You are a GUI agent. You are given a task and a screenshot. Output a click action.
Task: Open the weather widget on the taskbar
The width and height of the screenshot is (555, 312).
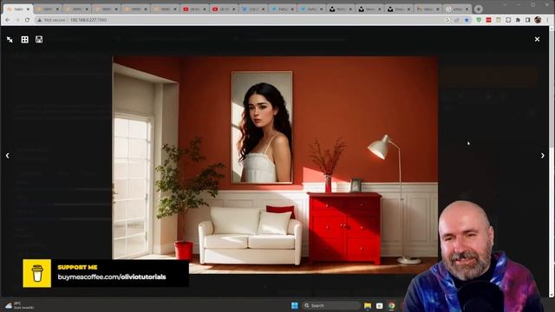click(19, 306)
